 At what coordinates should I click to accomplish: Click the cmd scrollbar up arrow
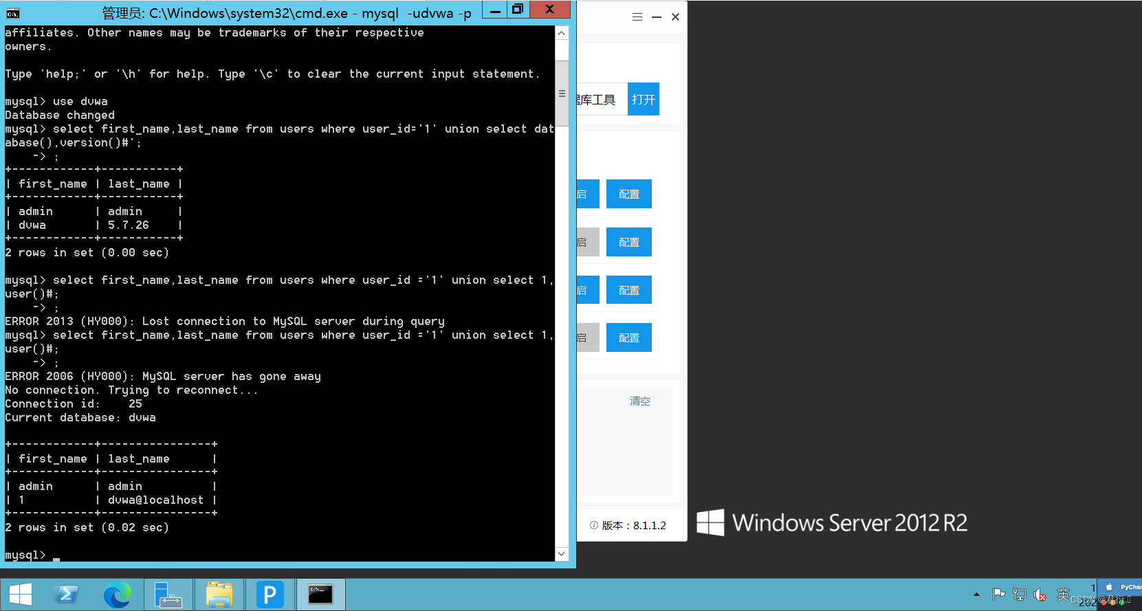[562, 33]
